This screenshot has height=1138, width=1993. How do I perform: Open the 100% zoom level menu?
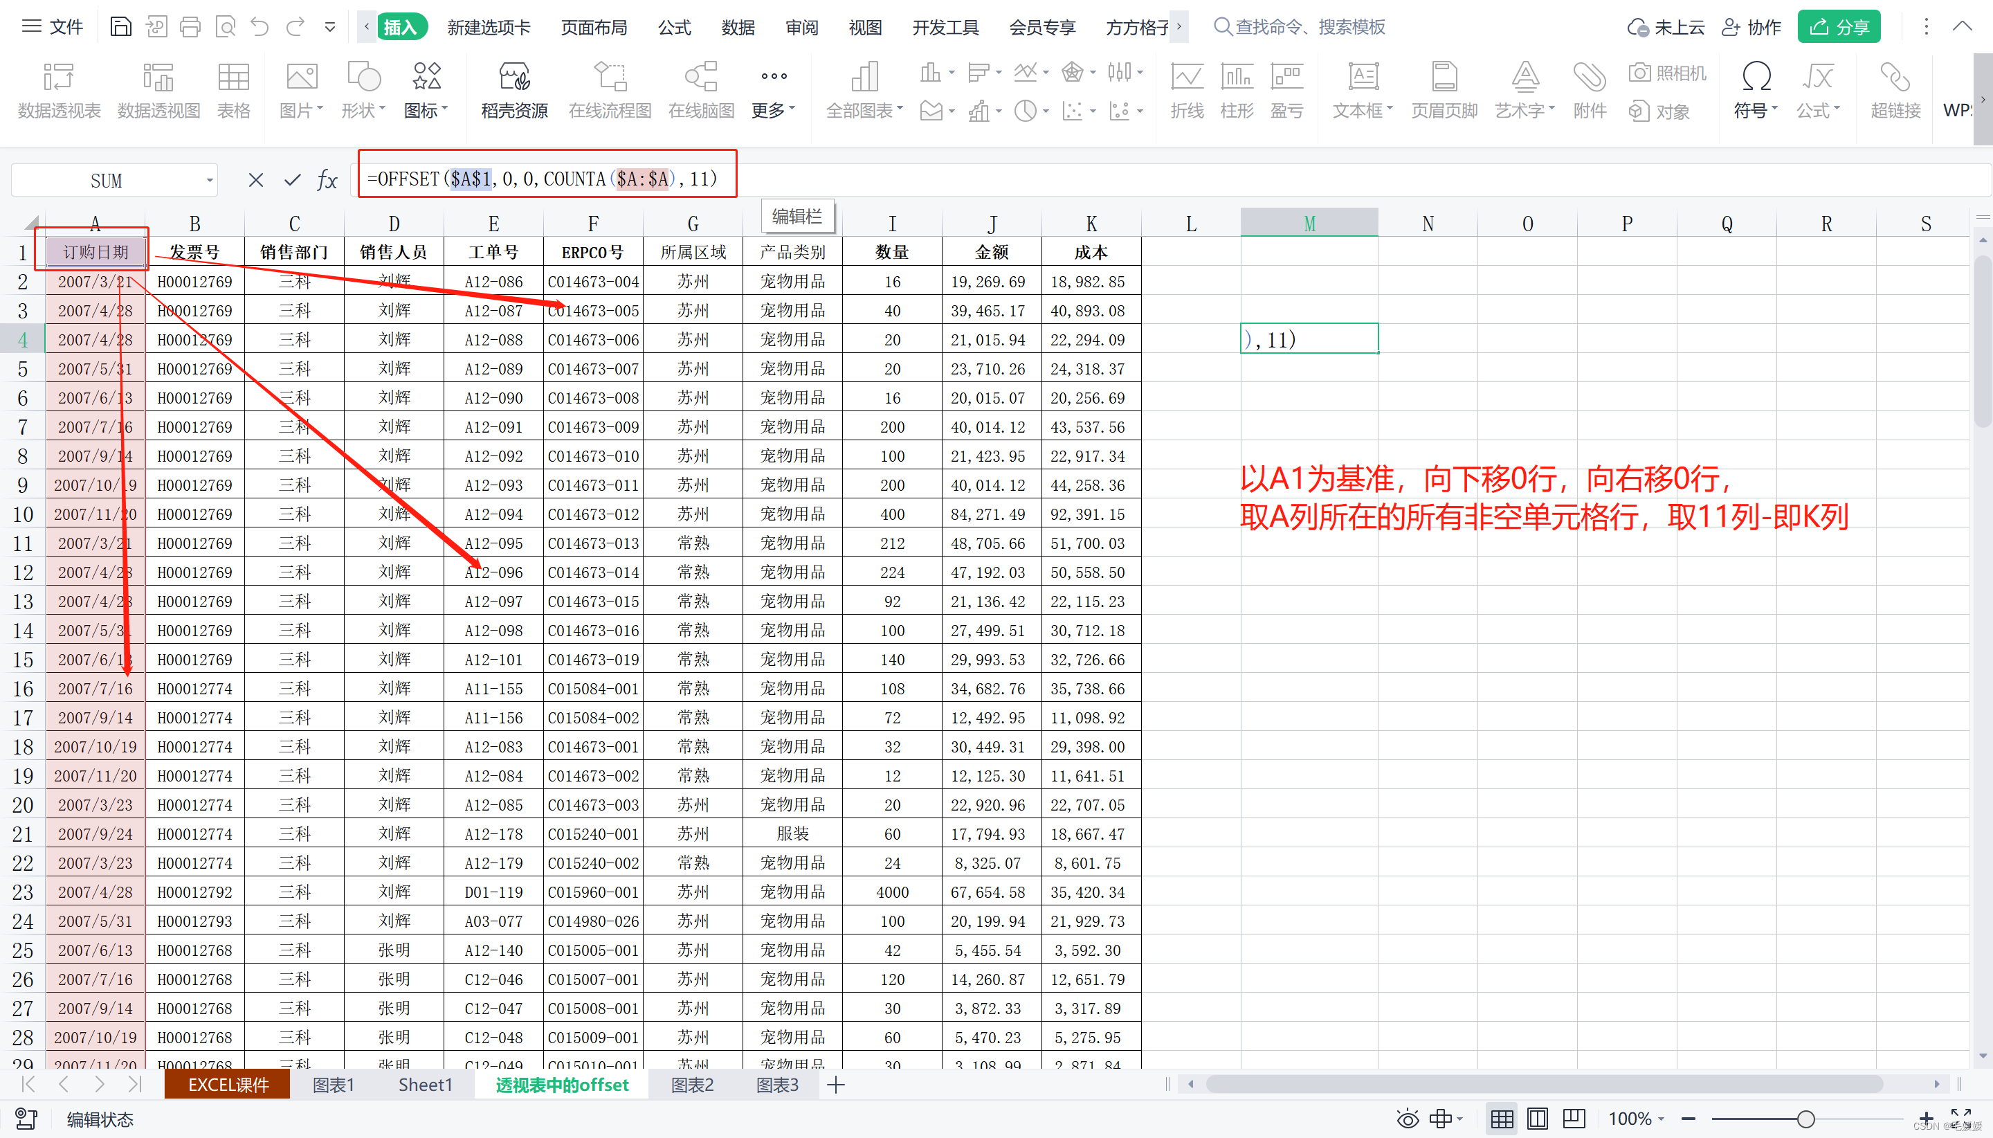coord(1636,1119)
